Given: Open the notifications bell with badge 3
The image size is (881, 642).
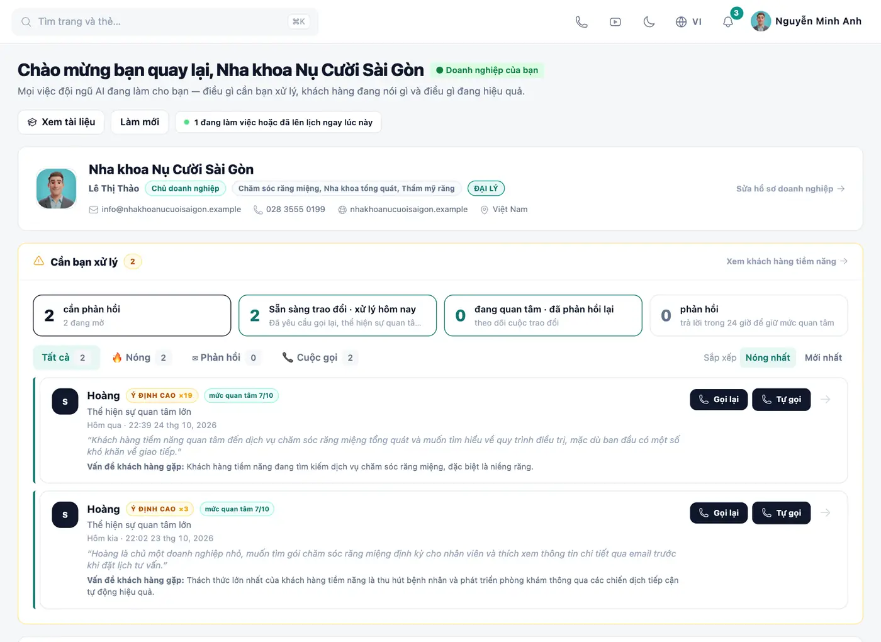Looking at the screenshot, I should point(728,22).
